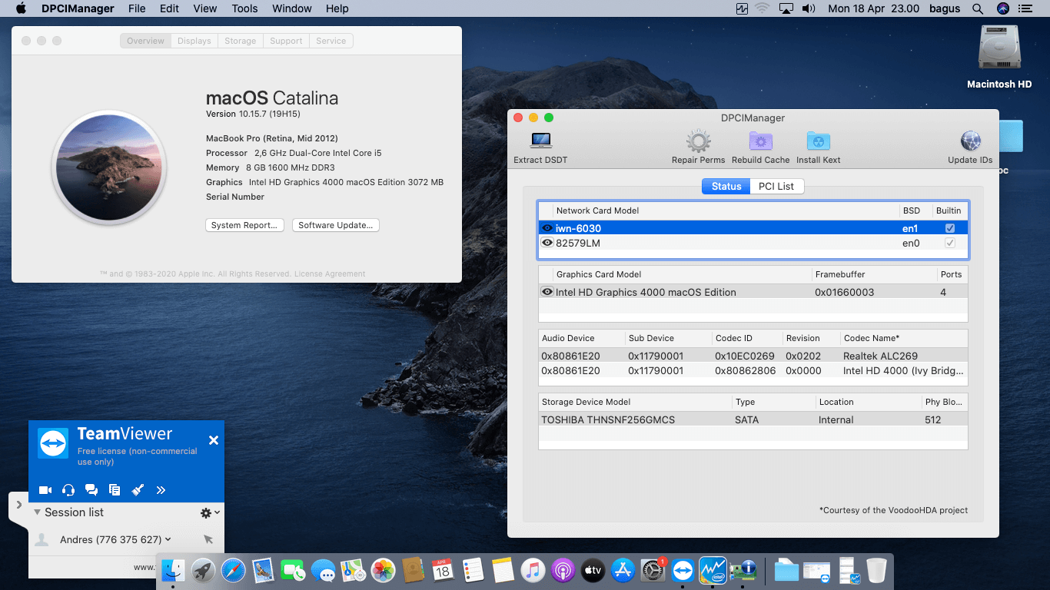Screen dimensions: 1050x590
Task: Click TeamViewer headset audio icon
Action: 68,489
